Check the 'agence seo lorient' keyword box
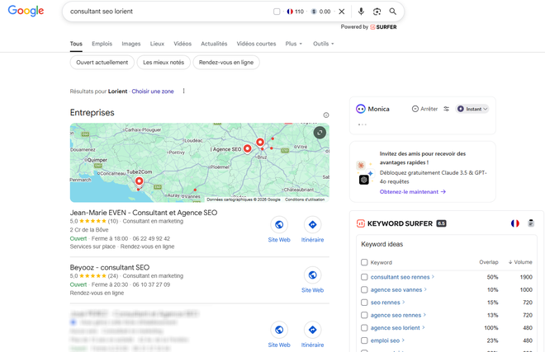This screenshot has width=545, height=352. coord(364,328)
